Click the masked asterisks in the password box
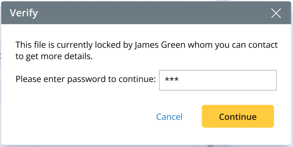The height and width of the screenshot is (147, 293). pyautogui.click(x=172, y=80)
